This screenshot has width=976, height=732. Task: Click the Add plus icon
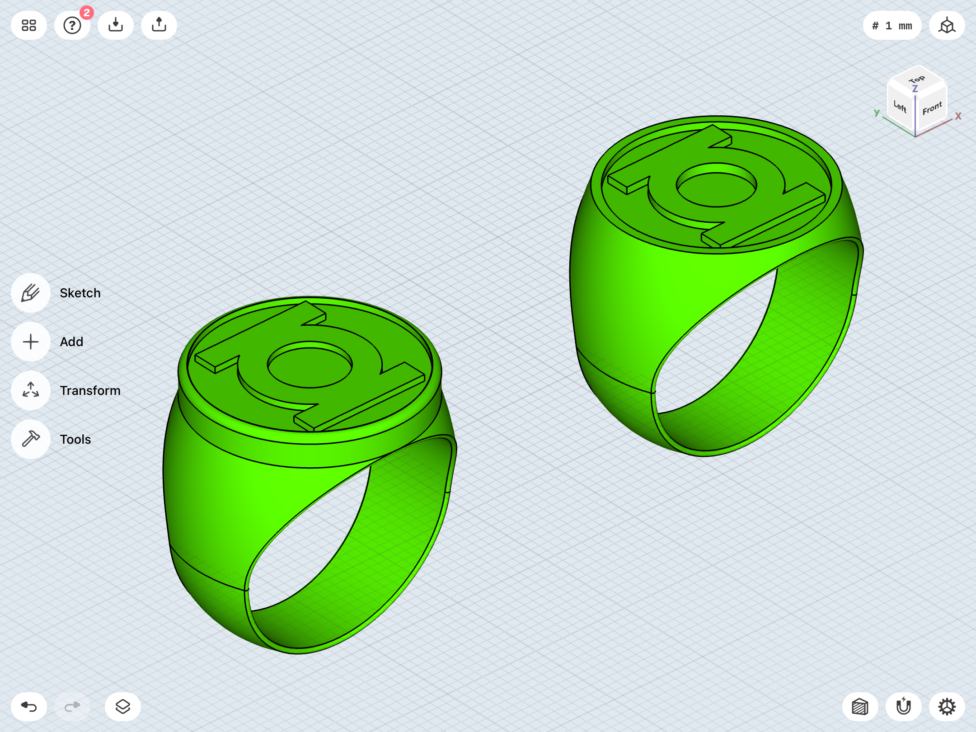click(31, 342)
